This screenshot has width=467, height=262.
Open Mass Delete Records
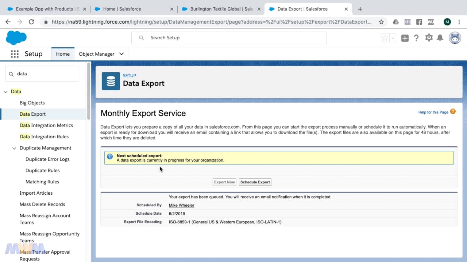[x=42, y=205]
